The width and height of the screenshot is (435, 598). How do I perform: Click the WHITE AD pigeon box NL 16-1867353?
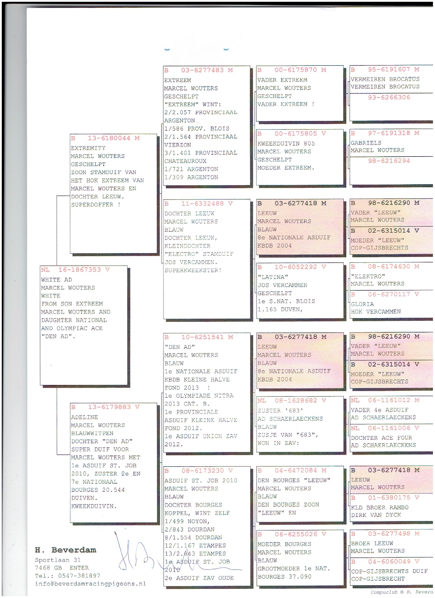84,325
